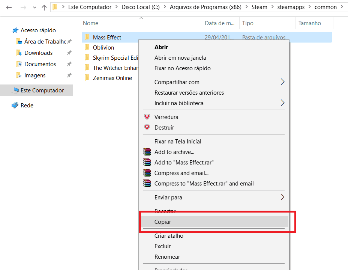The height and width of the screenshot is (270, 348).
Task: Expand the Incluir na biblioteca submenu arrow
Action: (282, 103)
